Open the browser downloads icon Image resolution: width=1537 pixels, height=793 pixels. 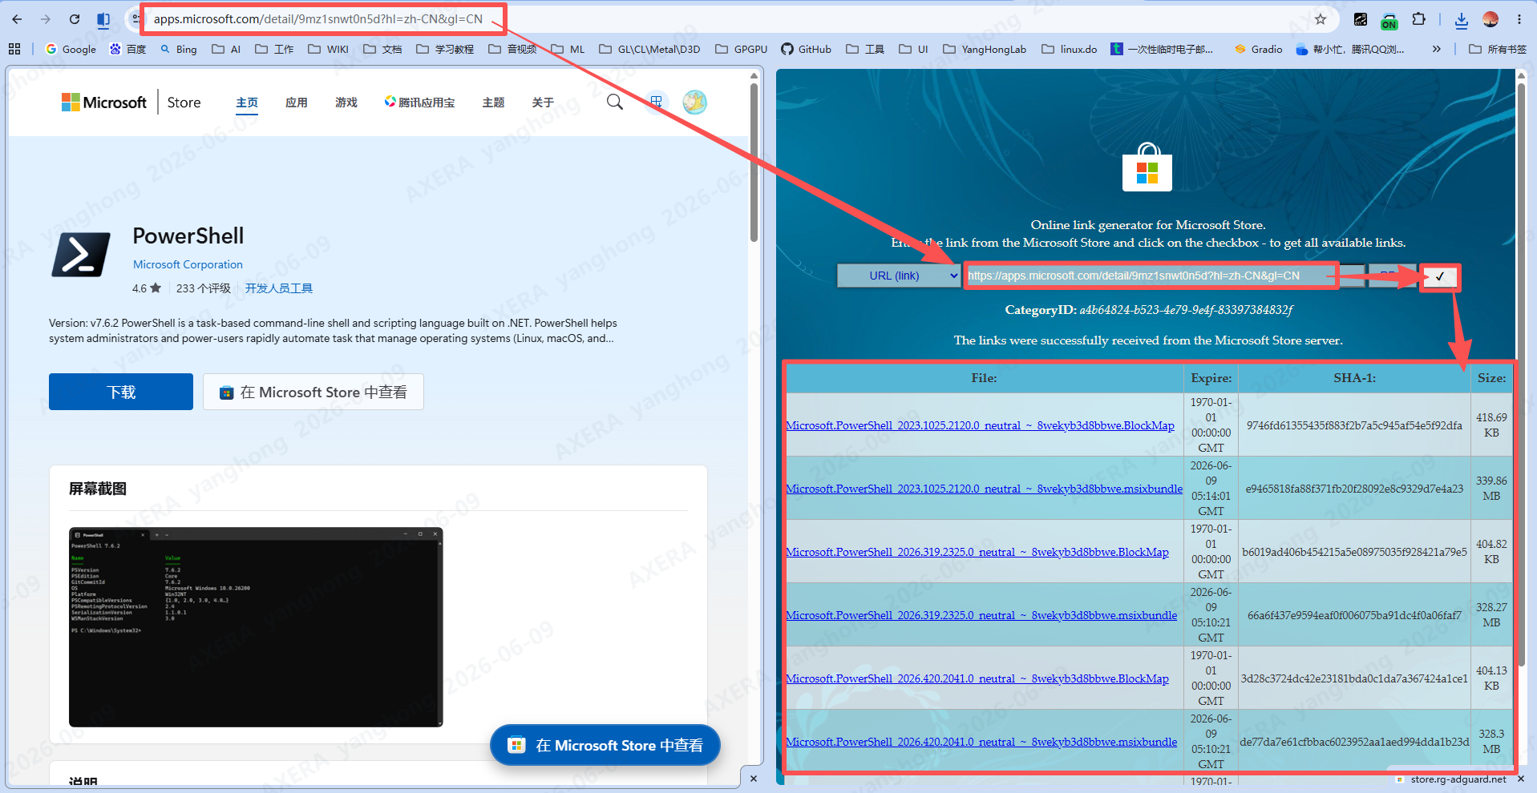coord(1462,20)
